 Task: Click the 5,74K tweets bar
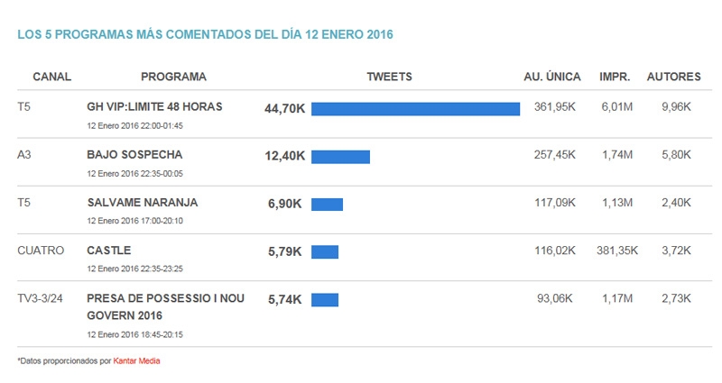(x=324, y=300)
